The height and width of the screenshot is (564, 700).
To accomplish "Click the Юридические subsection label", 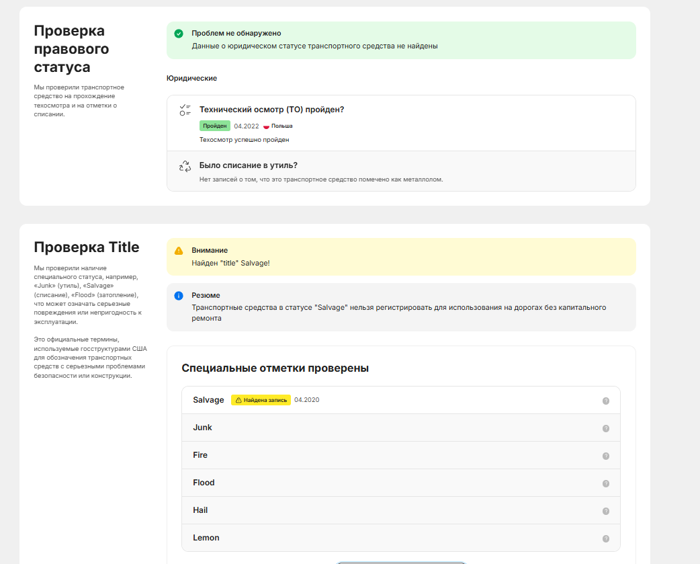I will pyautogui.click(x=191, y=79).
